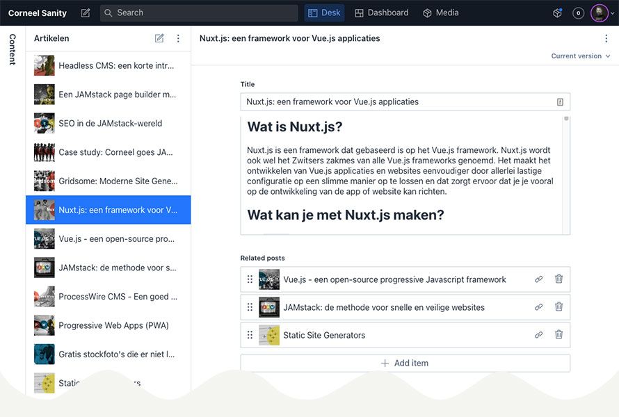Click the link icon for Static Site Generators

pyautogui.click(x=538, y=335)
